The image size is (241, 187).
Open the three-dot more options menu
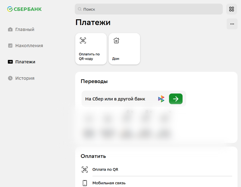[232, 24]
